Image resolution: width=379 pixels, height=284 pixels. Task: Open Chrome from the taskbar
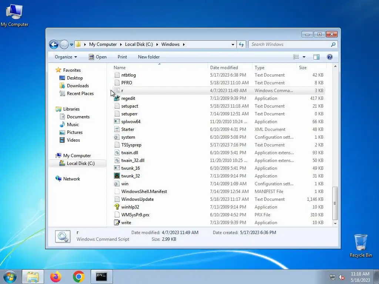point(78,277)
